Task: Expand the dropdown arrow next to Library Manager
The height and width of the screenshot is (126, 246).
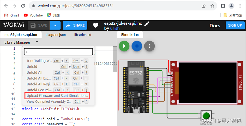Action: tap(37, 42)
